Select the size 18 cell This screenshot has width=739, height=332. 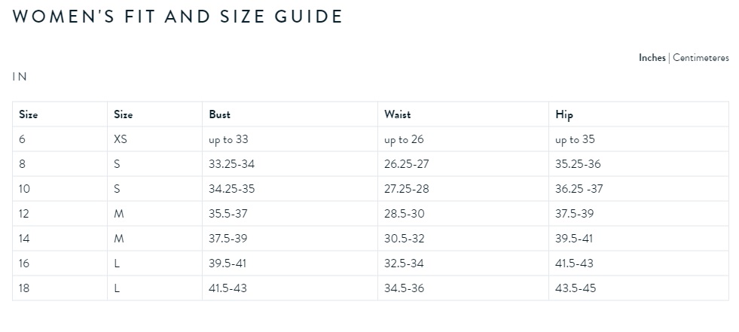tap(24, 288)
